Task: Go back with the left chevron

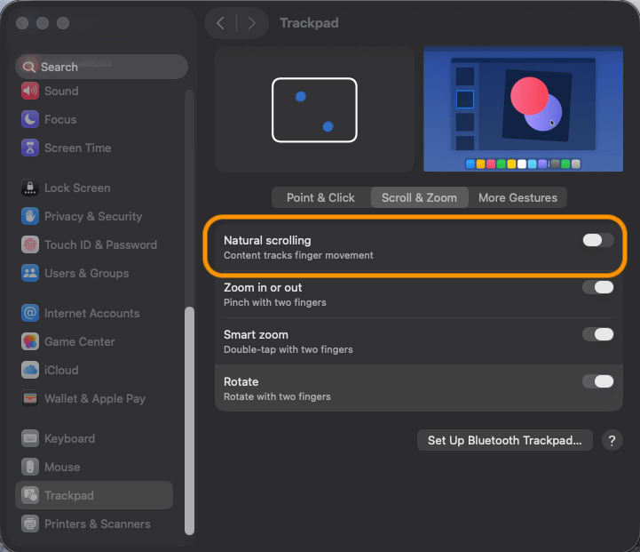Action: (x=220, y=23)
